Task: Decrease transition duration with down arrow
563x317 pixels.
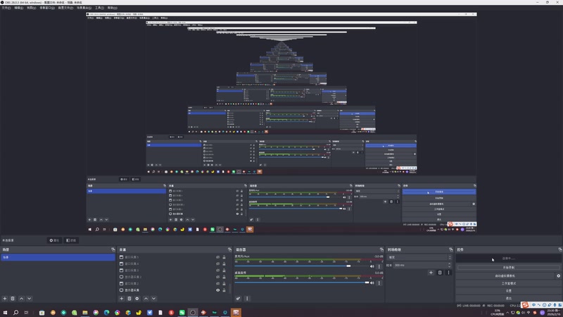Action: pos(449,266)
